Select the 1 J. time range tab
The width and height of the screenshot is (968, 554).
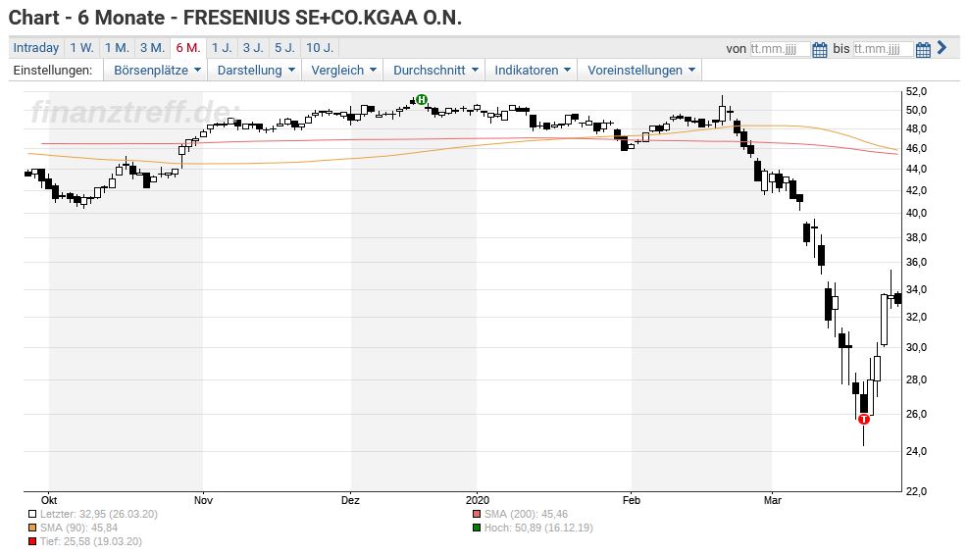pos(222,47)
